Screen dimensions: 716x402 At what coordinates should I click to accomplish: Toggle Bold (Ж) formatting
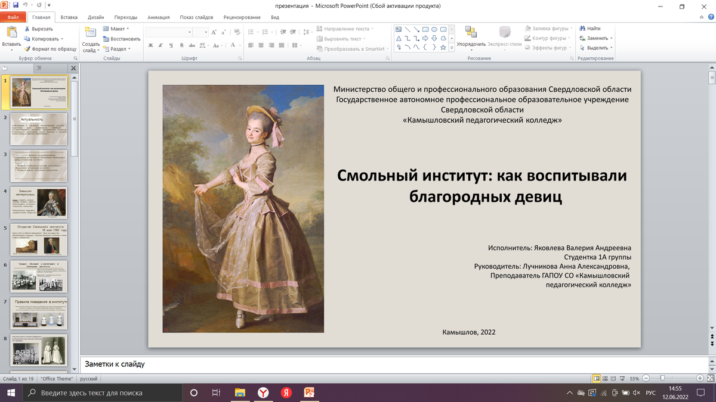[151, 46]
